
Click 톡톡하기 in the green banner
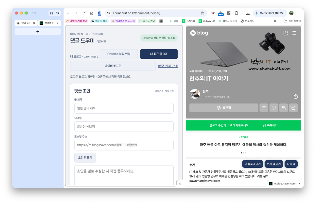[270, 125]
